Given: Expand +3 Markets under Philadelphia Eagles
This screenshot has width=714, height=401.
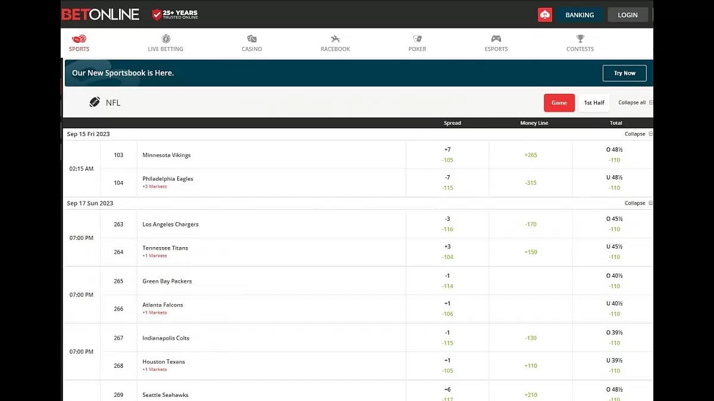Looking at the screenshot, I should click(155, 187).
